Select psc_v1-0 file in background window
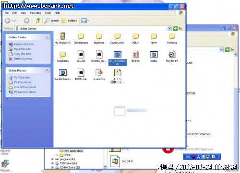240x173 pixels. (121, 161)
